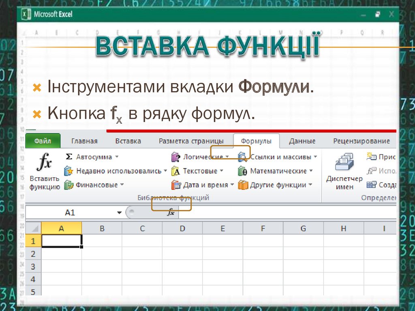Click the Другие функции button label
This screenshot has width=415, height=311.
[x=278, y=185]
